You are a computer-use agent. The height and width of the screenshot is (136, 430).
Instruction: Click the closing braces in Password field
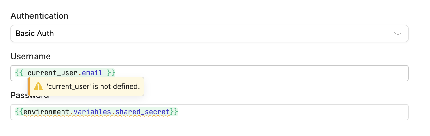[174, 112]
